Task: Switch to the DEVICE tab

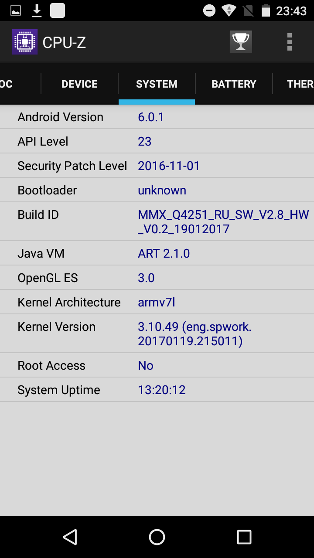Action: 79,84
